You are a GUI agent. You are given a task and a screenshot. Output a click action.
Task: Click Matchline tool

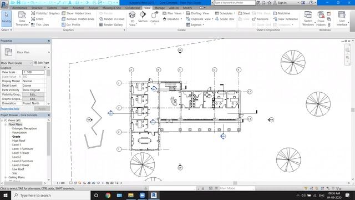[x=282, y=13]
